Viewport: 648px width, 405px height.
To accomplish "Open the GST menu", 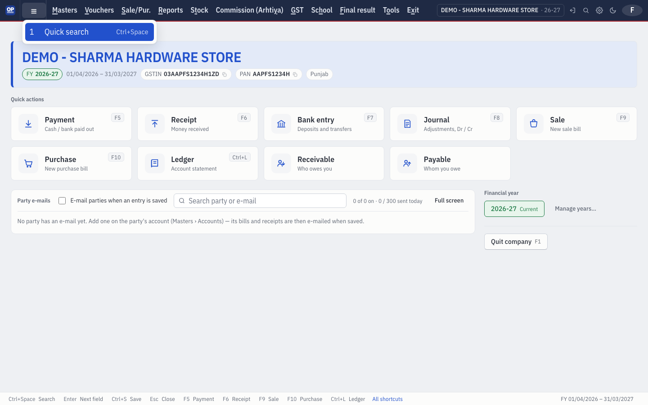I will point(297,10).
